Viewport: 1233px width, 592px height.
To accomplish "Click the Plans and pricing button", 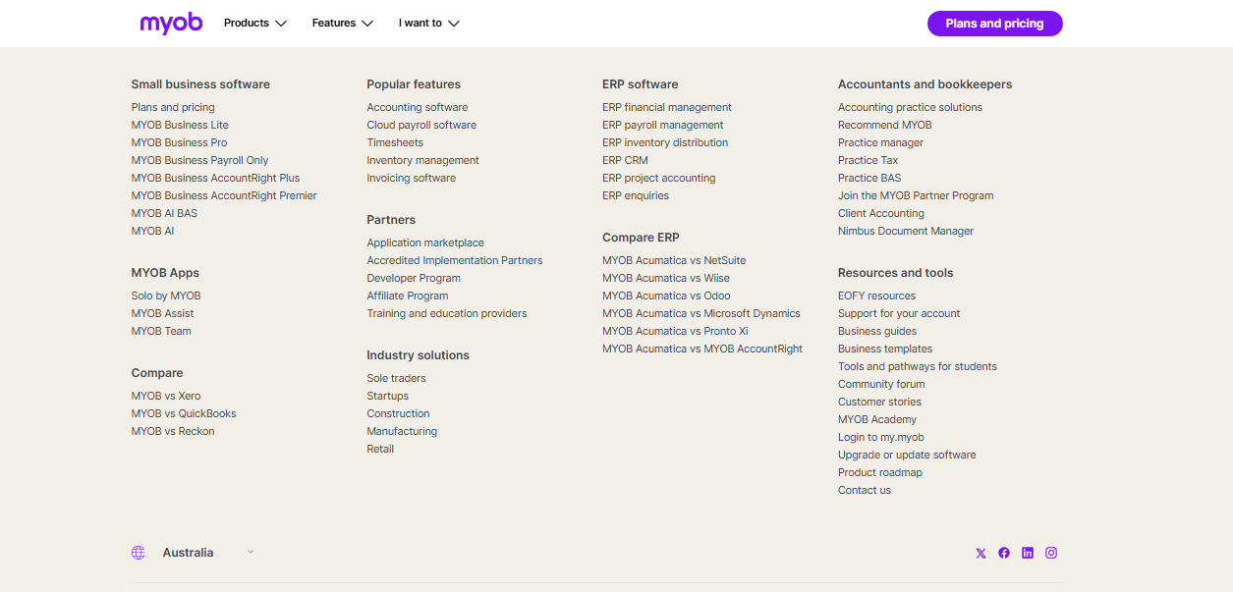I will pyautogui.click(x=994, y=23).
